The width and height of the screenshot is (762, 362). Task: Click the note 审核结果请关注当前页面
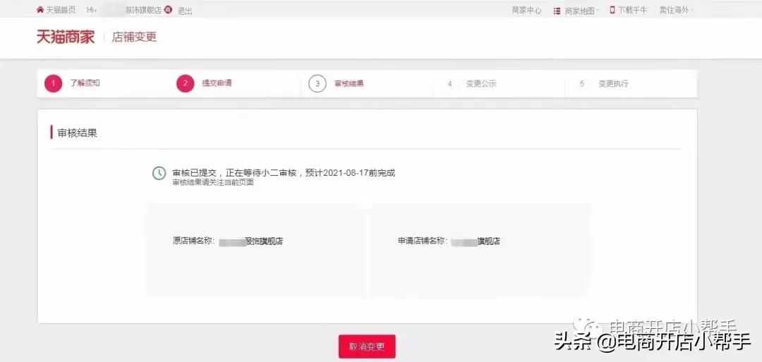coord(213,183)
